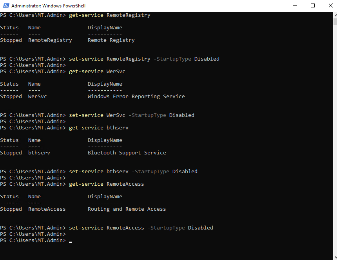
Task: Click 'Bluetooth Support Service' display name
Action: pyautogui.click(x=127, y=153)
